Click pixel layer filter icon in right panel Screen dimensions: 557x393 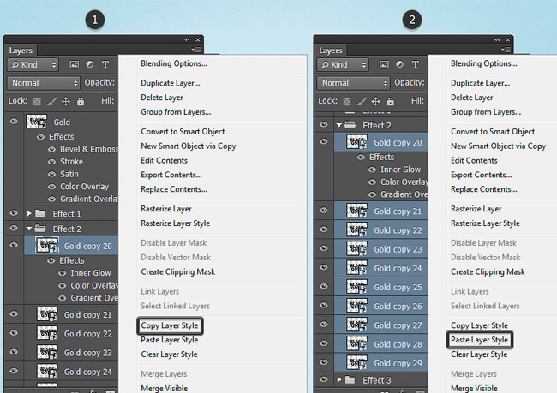[384, 64]
